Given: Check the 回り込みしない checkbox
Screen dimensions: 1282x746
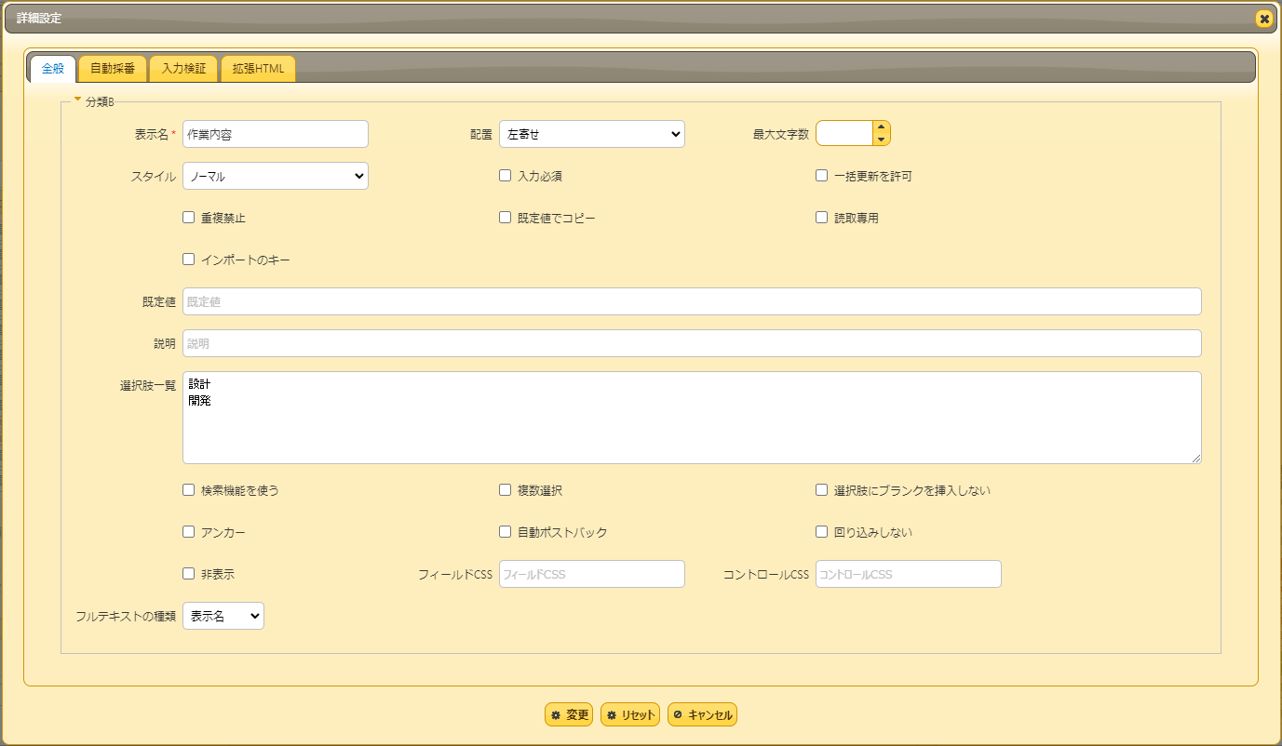Looking at the screenshot, I should coord(822,532).
